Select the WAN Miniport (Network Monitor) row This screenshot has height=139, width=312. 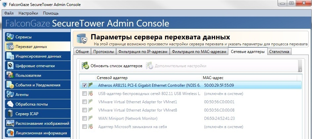point(191,118)
